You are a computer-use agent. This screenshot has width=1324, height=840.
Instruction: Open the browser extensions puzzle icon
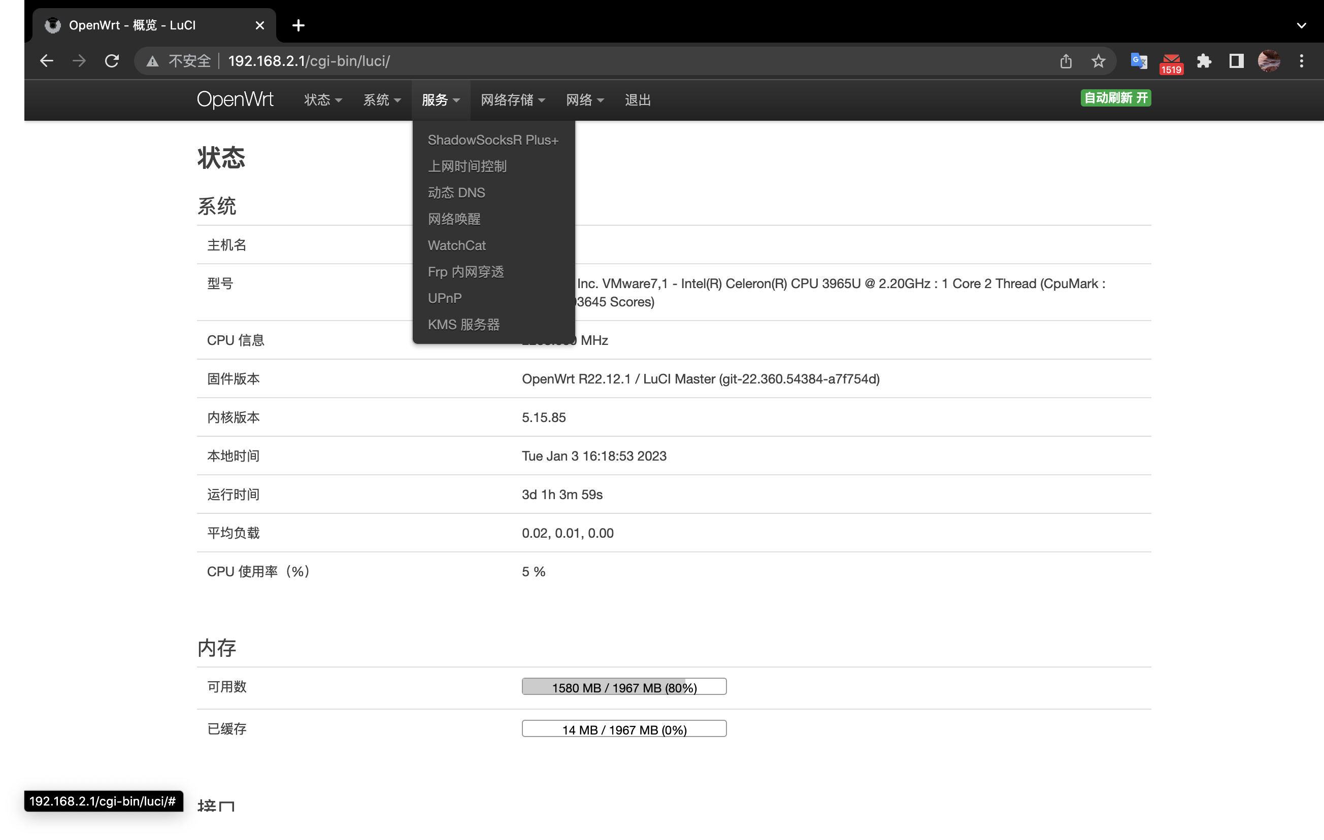(x=1204, y=61)
